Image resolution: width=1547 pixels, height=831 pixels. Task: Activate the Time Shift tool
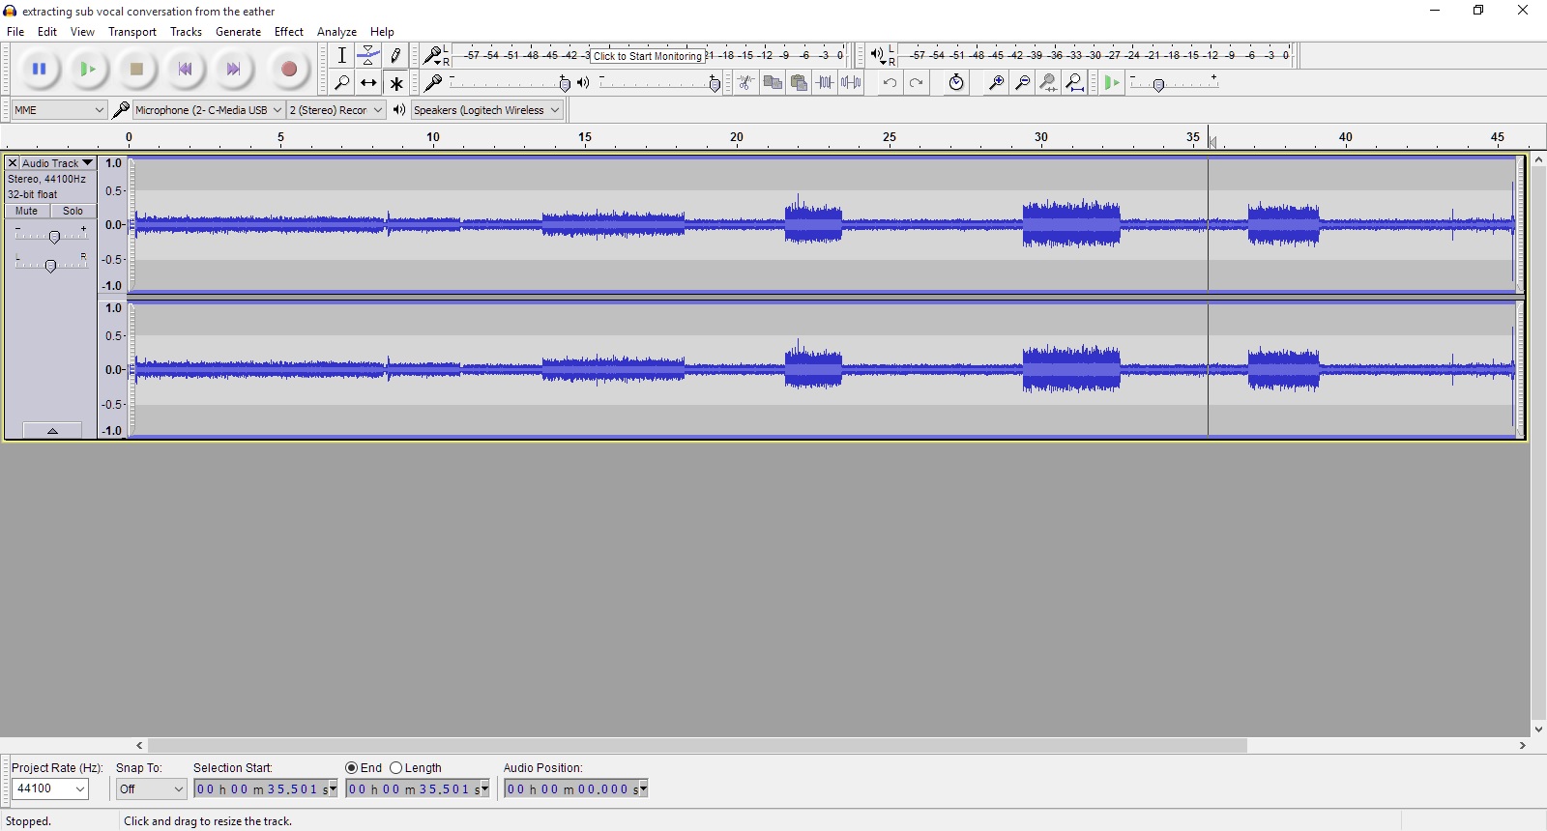(x=368, y=83)
